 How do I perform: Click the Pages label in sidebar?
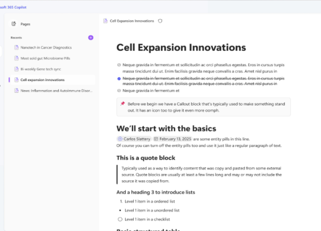(25, 24)
